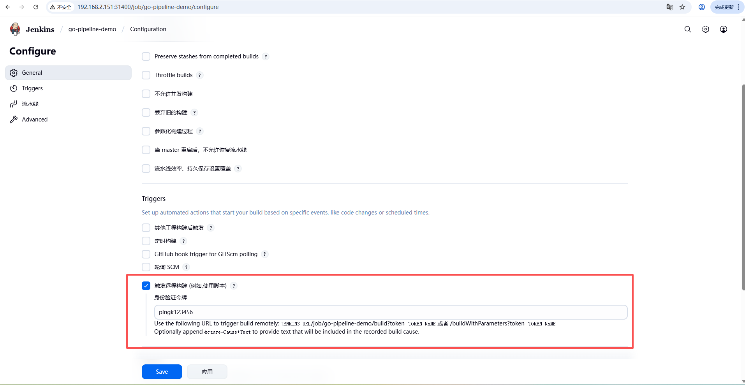
Task: Open go-pipeline-demo breadcrumb link
Action: pos(92,29)
